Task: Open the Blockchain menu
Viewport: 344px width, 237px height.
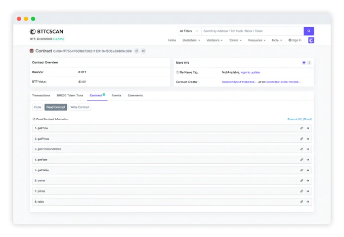Action: tap(191, 40)
